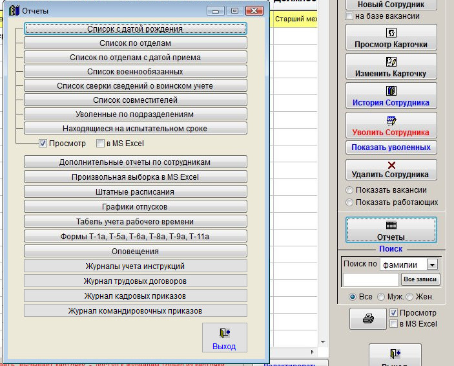
Task: Open Список совместителей report
Action: [x=135, y=100]
